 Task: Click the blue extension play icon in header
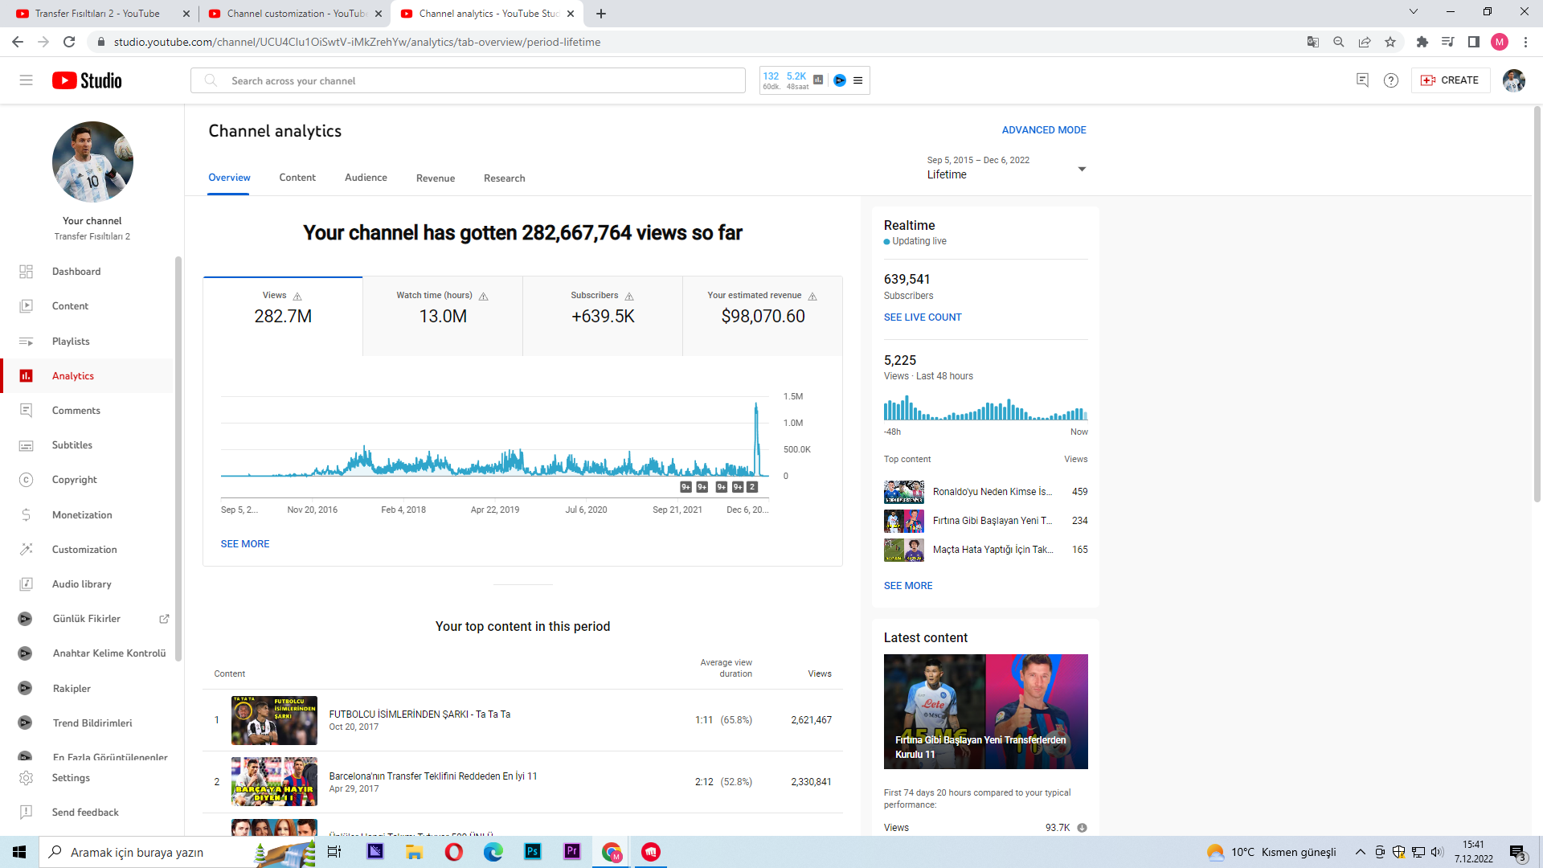840,80
